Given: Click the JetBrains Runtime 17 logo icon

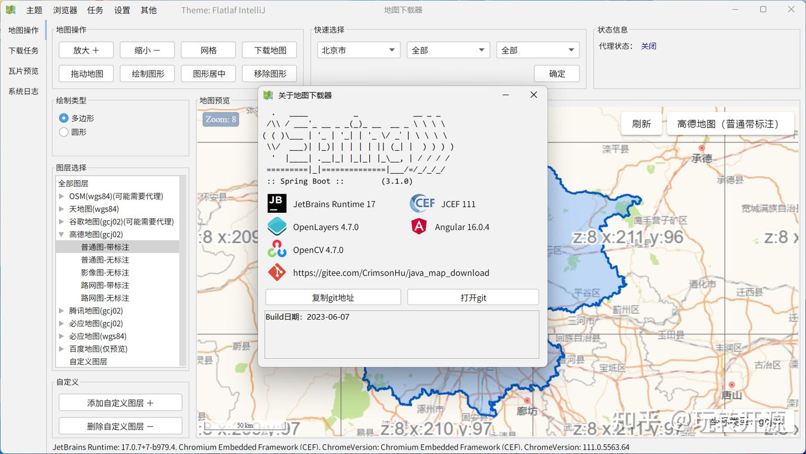Looking at the screenshot, I should tap(277, 204).
